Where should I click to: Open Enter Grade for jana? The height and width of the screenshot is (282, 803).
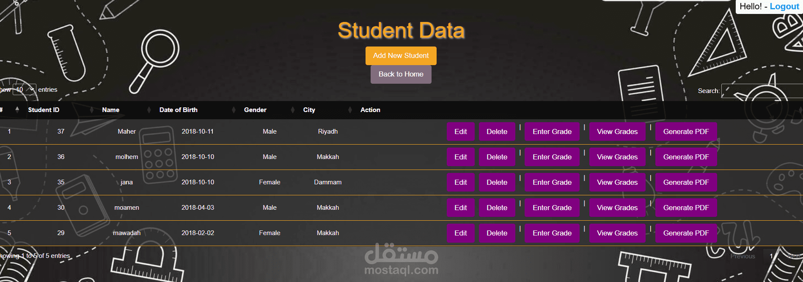coord(552,183)
